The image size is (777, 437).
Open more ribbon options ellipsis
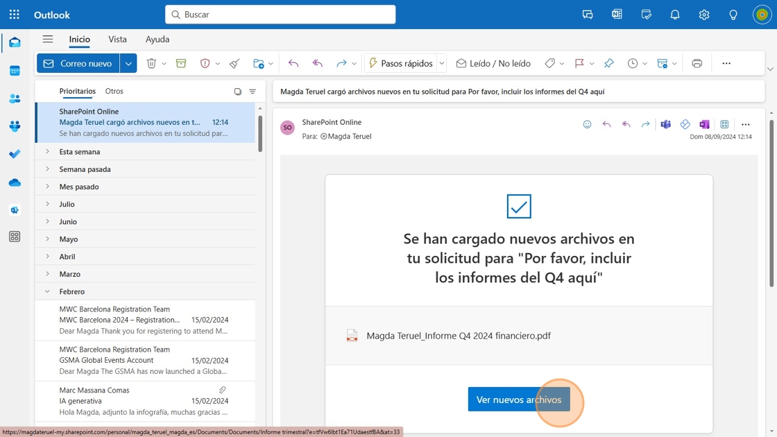pyautogui.click(x=726, y=63)
